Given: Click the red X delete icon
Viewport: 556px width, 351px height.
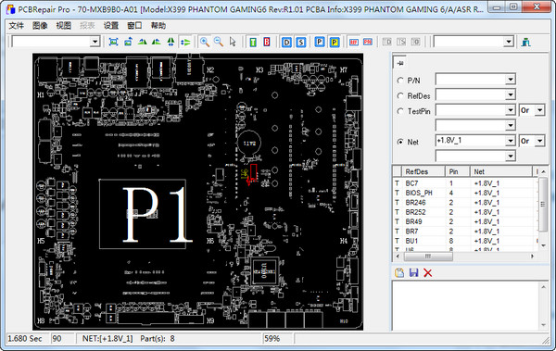Looking at the screenshot, I should 428,272.
